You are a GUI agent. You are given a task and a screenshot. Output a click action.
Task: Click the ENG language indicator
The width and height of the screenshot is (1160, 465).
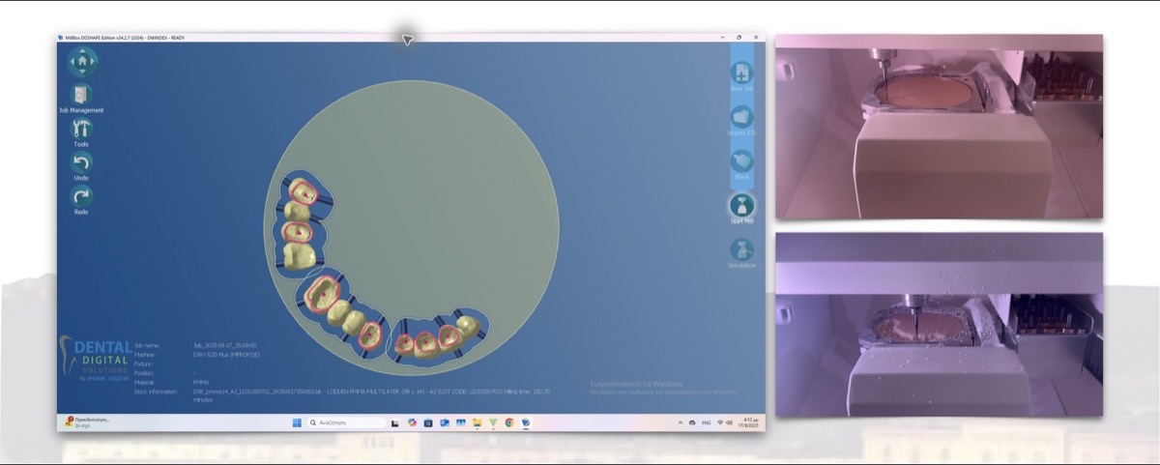[706, 422]
